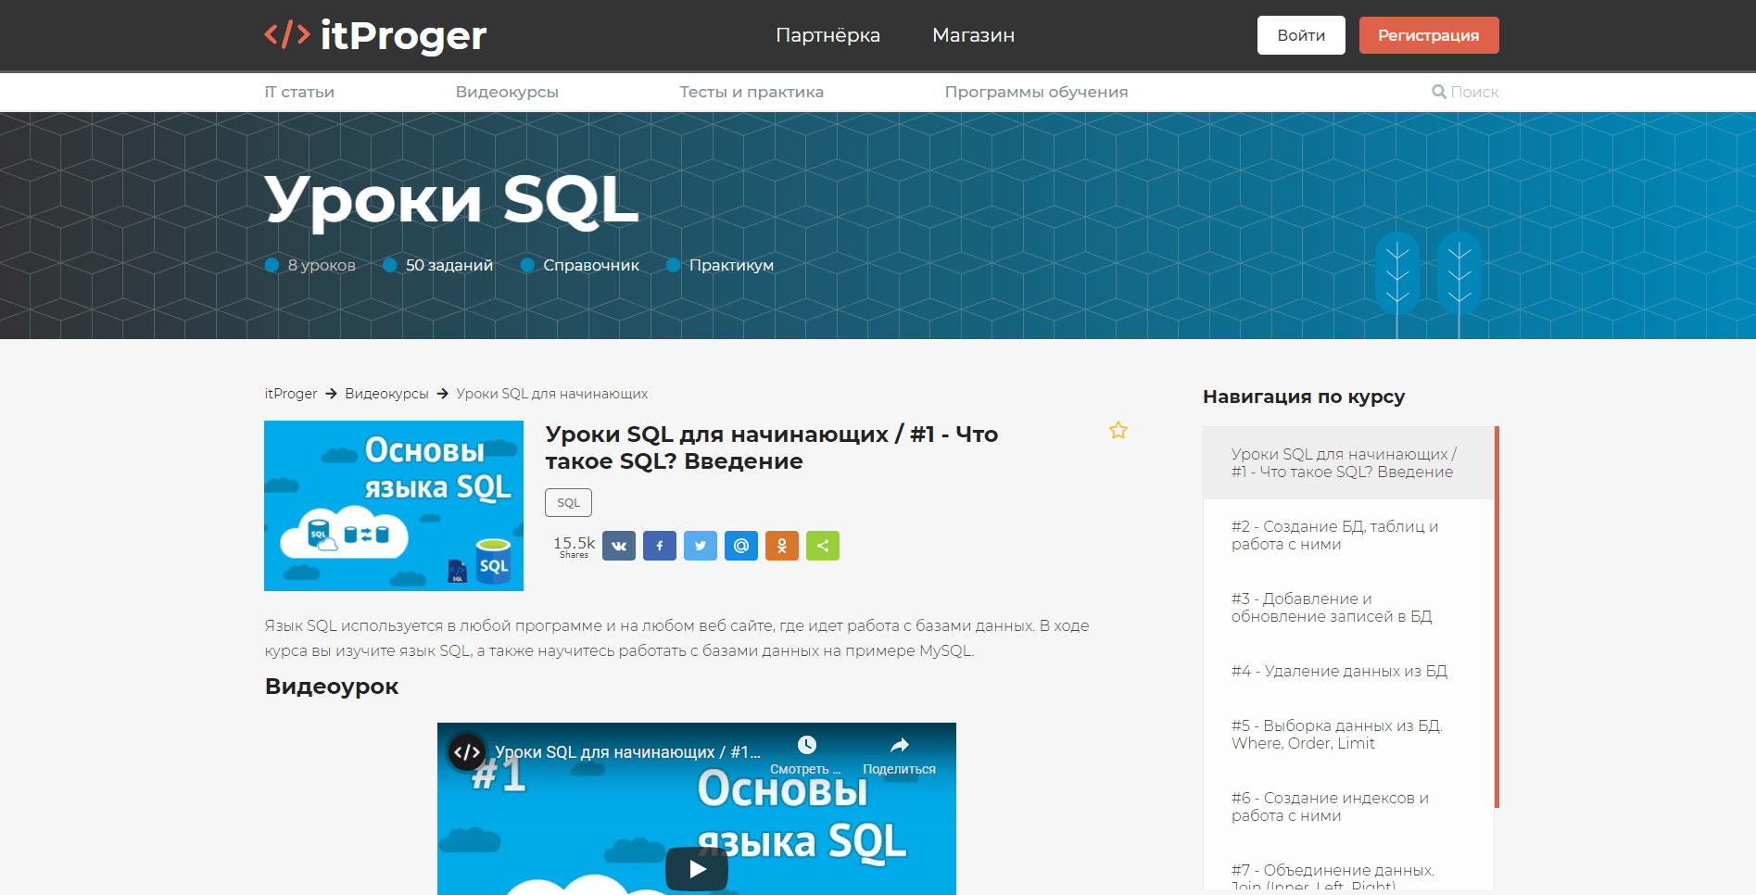Click the 15.5k Shares counter
The height and width of the screenshot is (895, 1756).
(x=574, y=547)
